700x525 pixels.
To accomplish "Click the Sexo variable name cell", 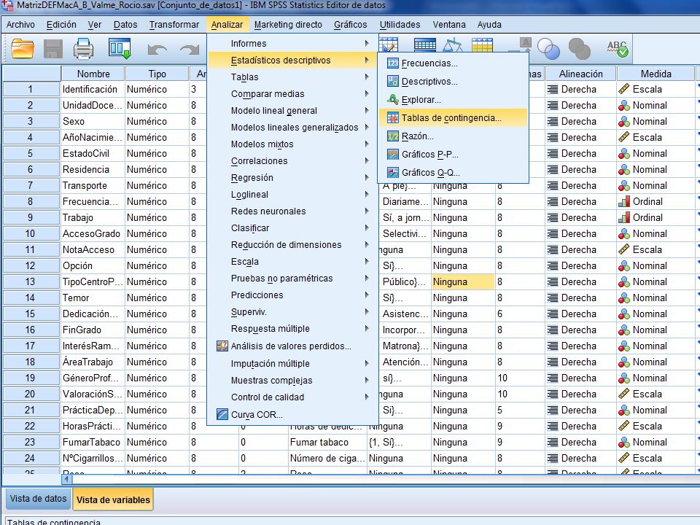I will pyautogui.click(x=93, y=122).
